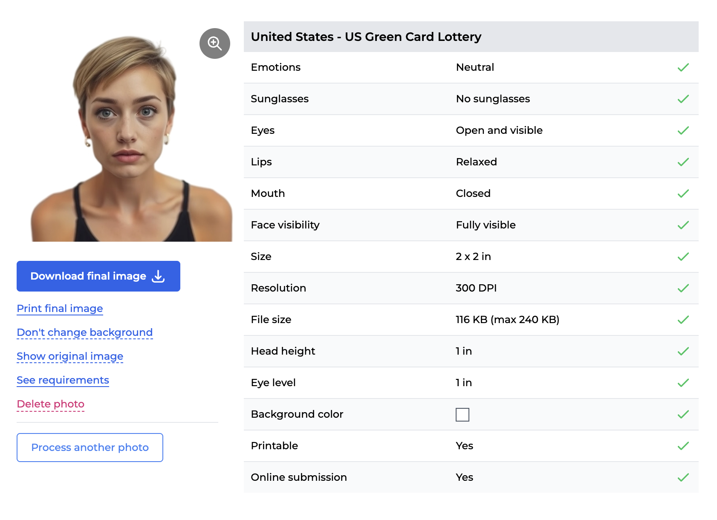Toggle Show original image
The image size is (717, 520).
[70, 356]
